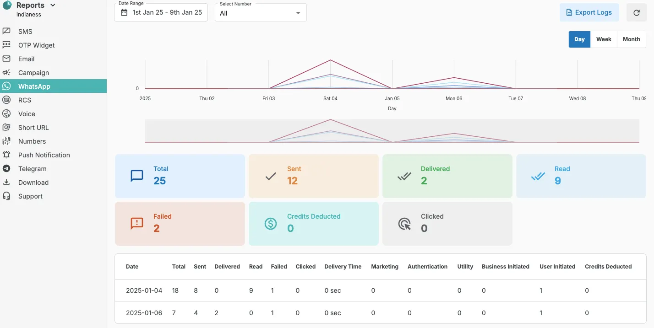Open the SMS reports icon
The image size is (654, 328).
click(x=6, y=32)
